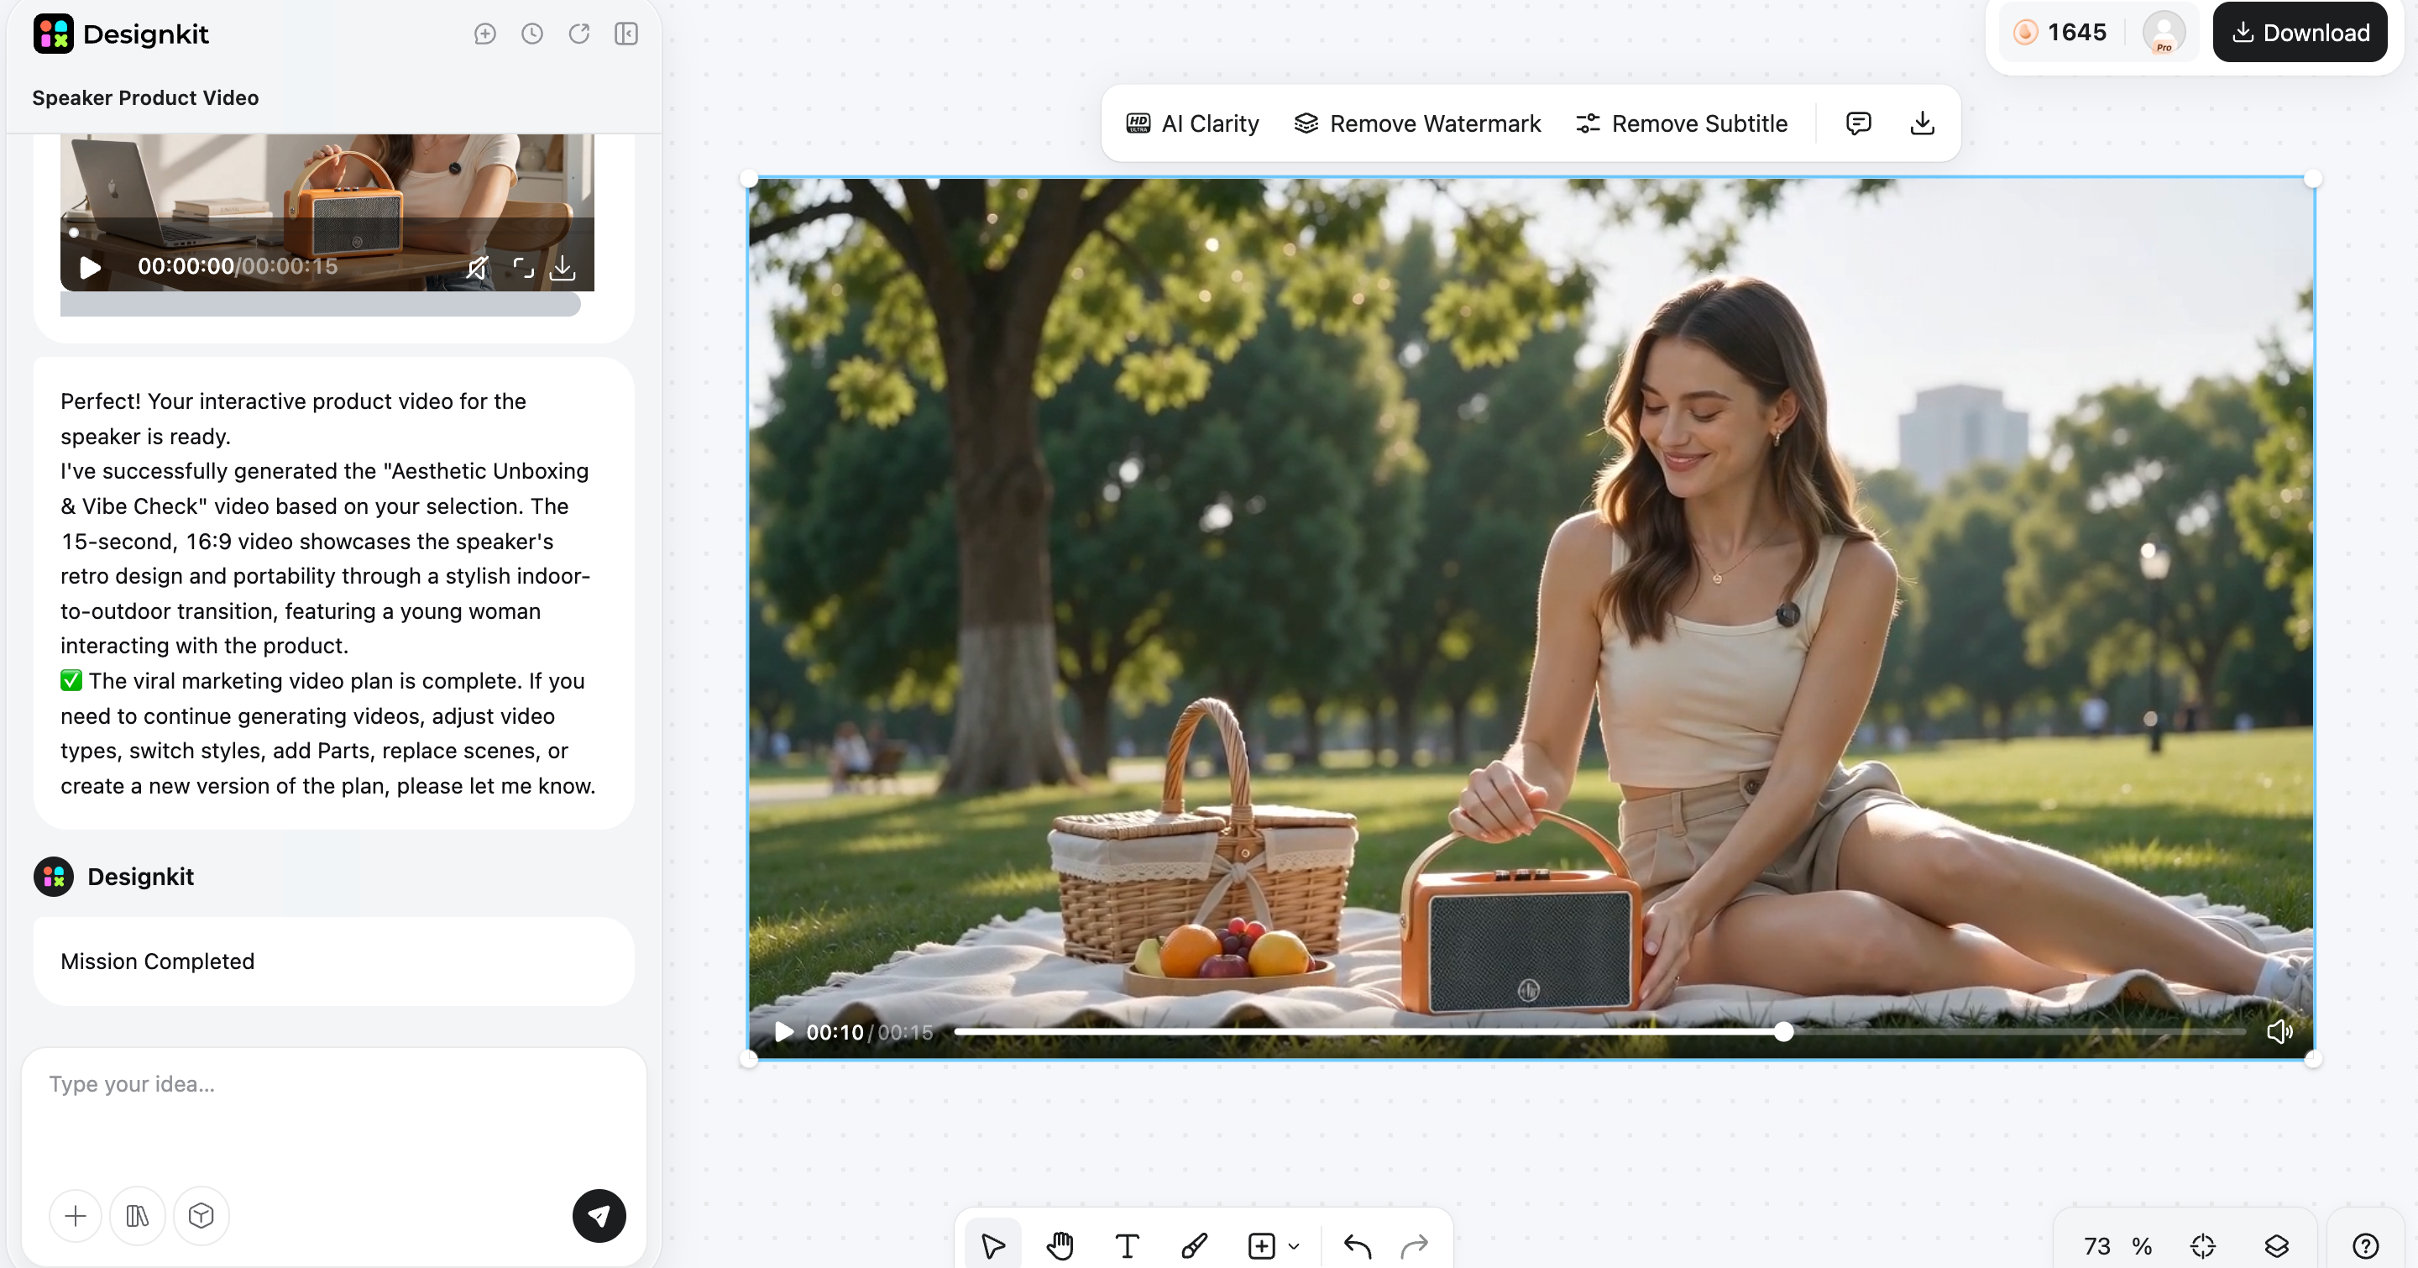Viewport: 2418px width, 1268px height.
Task: Play the chat preview video
Action: pyautogui.click(x=90, y=268)
